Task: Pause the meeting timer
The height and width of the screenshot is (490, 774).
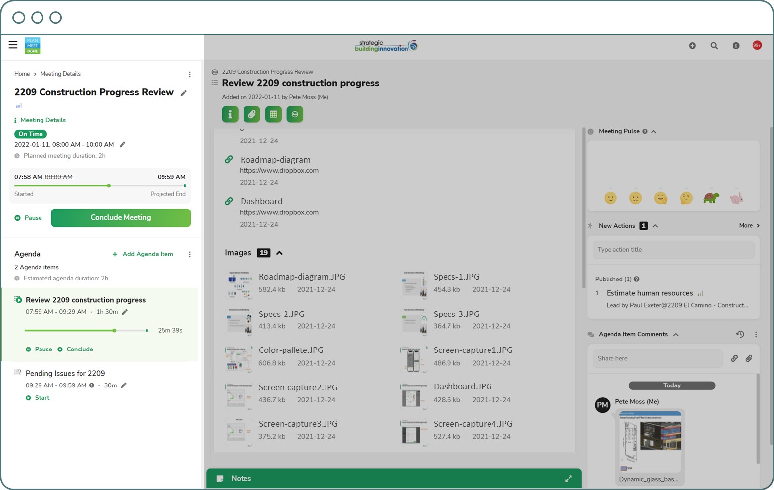Action: pyautogui.click(x=29, y=218)
